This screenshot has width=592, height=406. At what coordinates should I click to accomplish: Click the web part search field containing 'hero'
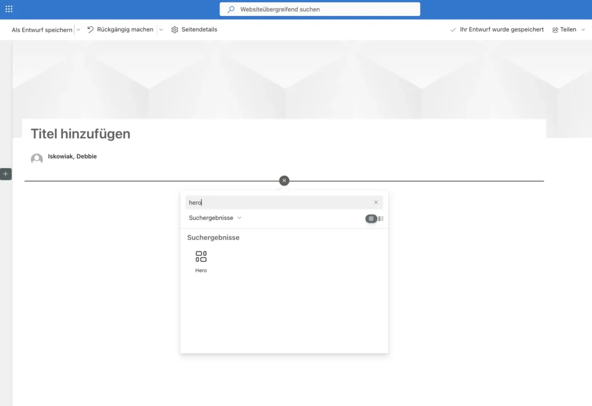tap(277, 202)
